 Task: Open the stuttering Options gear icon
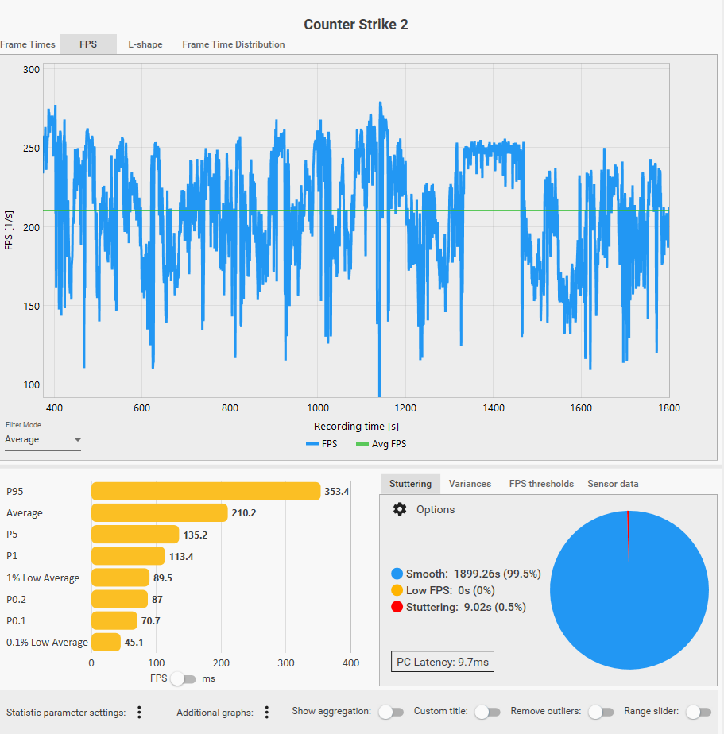400,509
